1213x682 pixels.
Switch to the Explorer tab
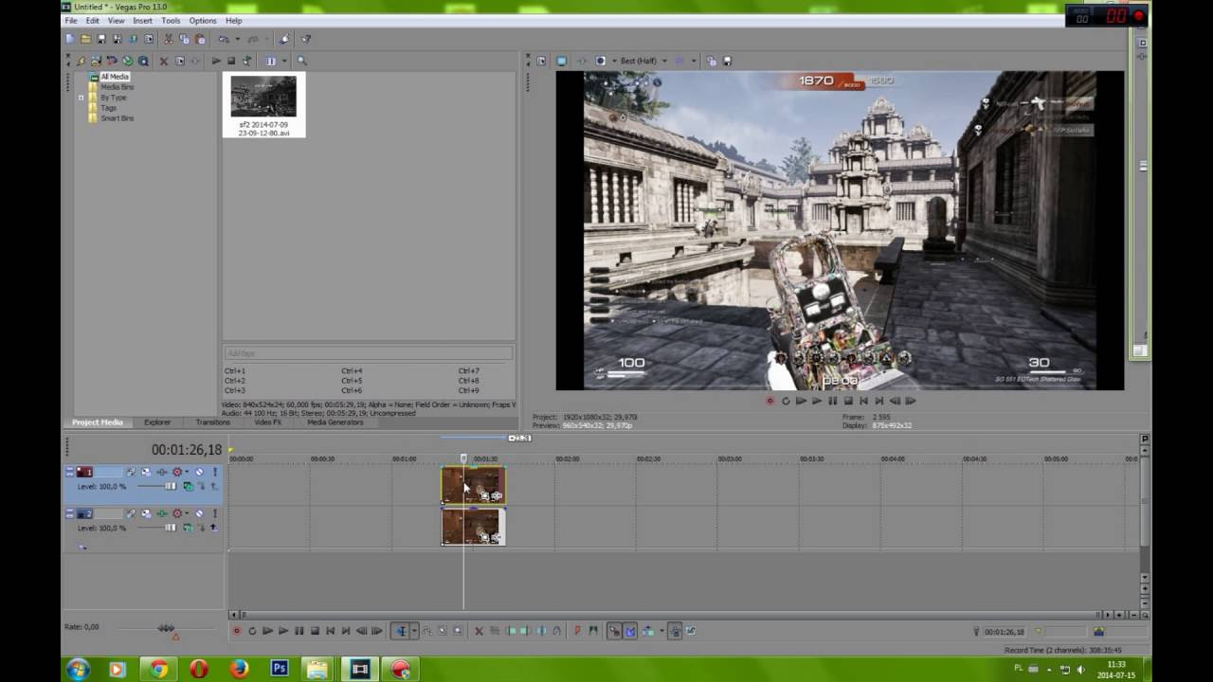coord(157,422)
